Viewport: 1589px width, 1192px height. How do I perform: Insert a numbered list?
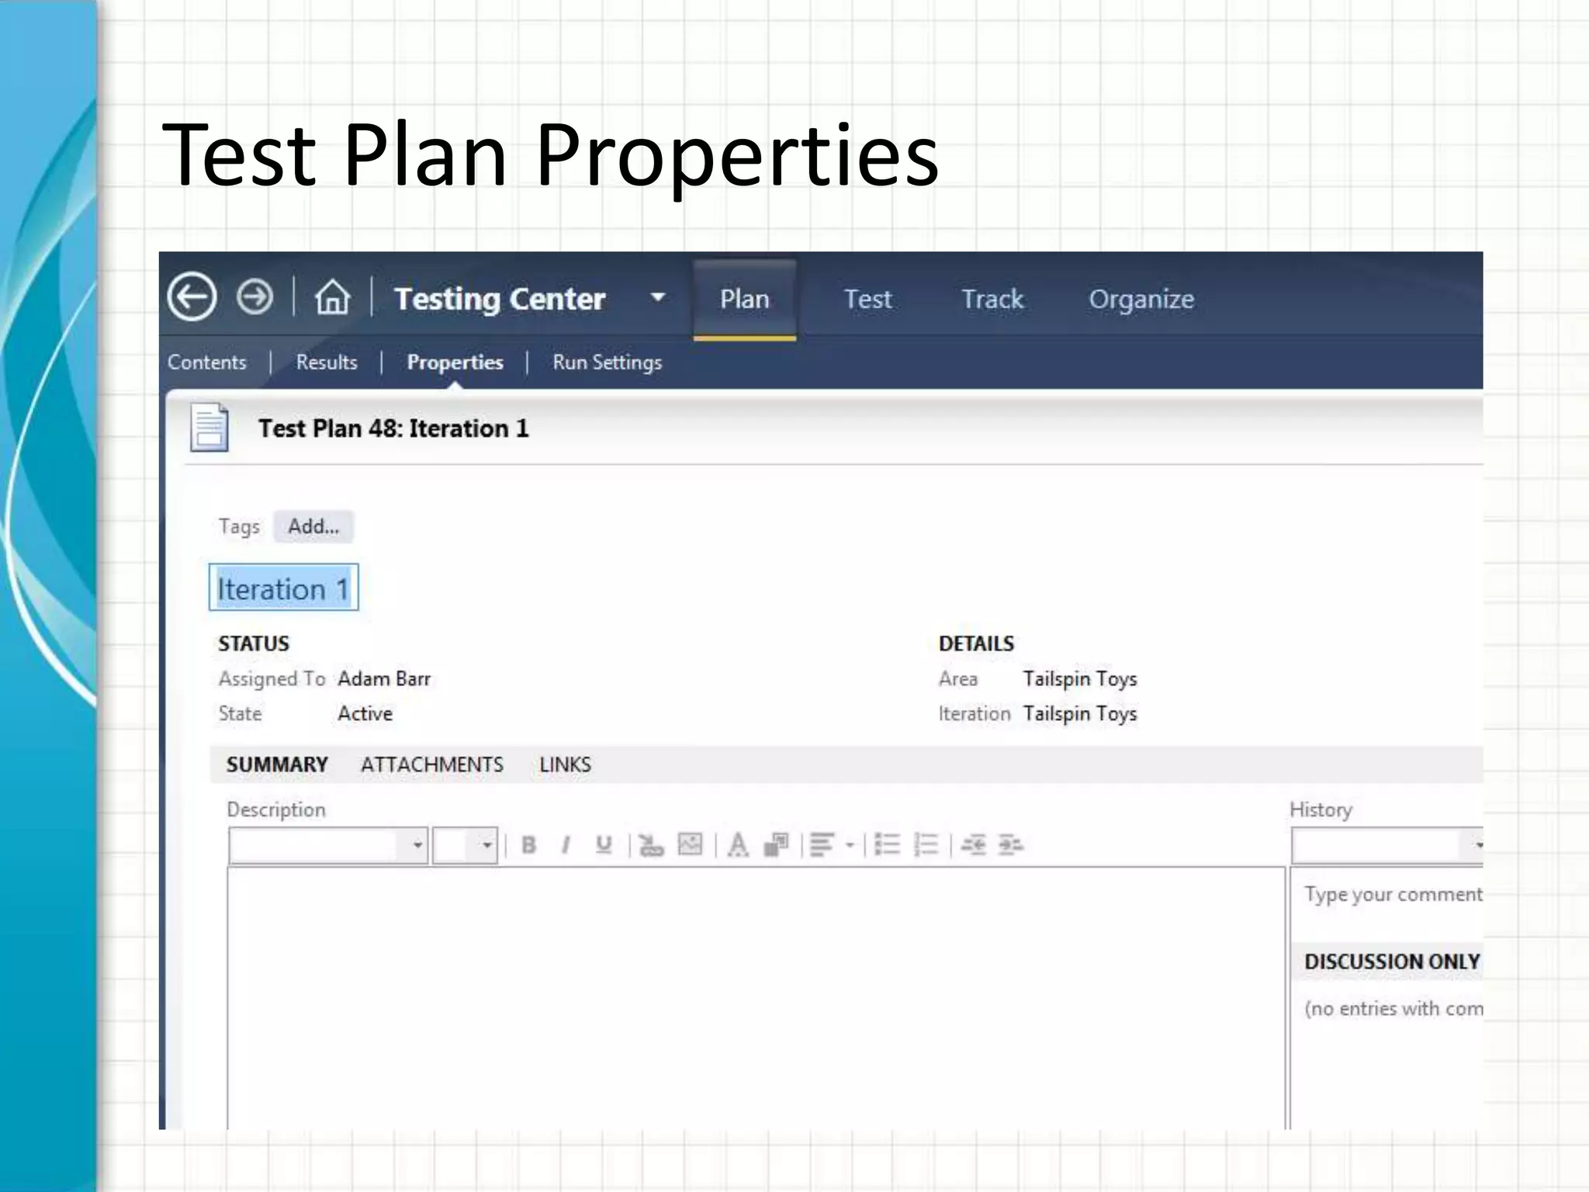click(x=926, y=845)
